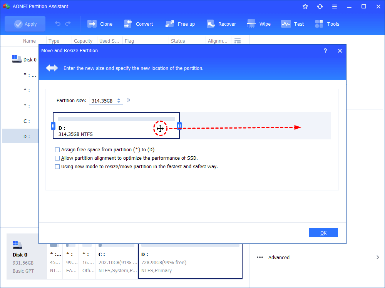Click the Disk 0 931.56GB disk icon
The image size is (385, 288).
coord(17,245)
